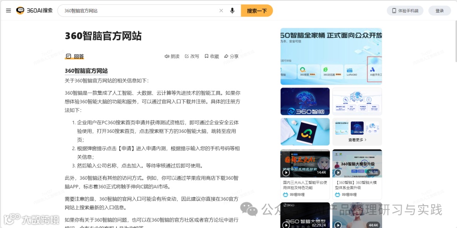Open the diagram thumbnail beside 360智脑 image
This screenshot has width=457, height=228.
pos(357,102)
